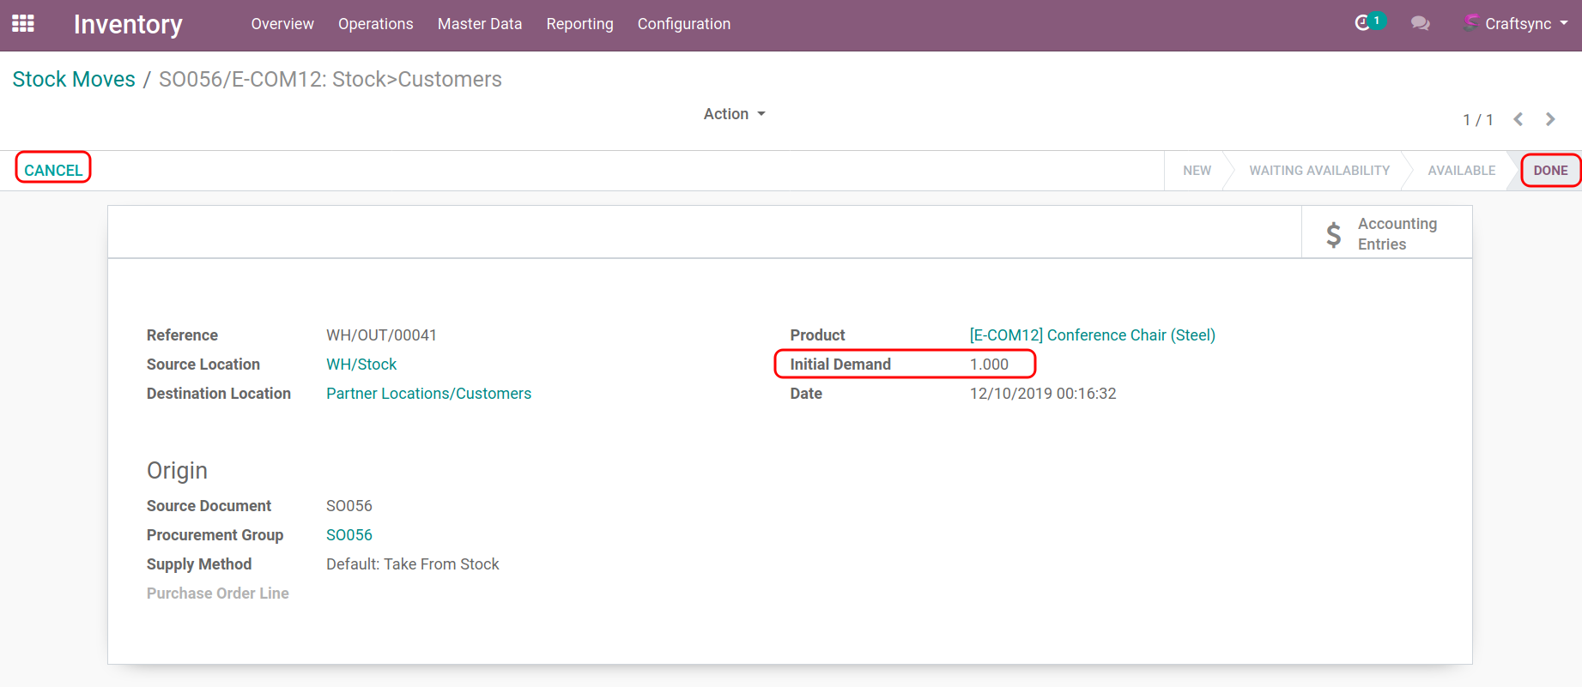
Task: Click the Accounting Entries dollar icon
Action: point(1333,234)
